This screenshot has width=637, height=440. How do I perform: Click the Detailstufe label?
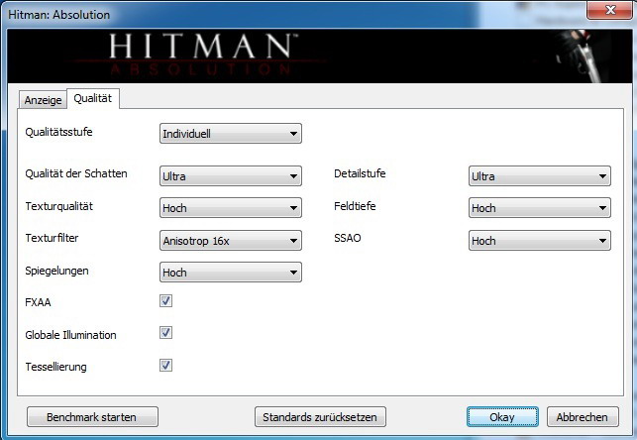[360, 173]
